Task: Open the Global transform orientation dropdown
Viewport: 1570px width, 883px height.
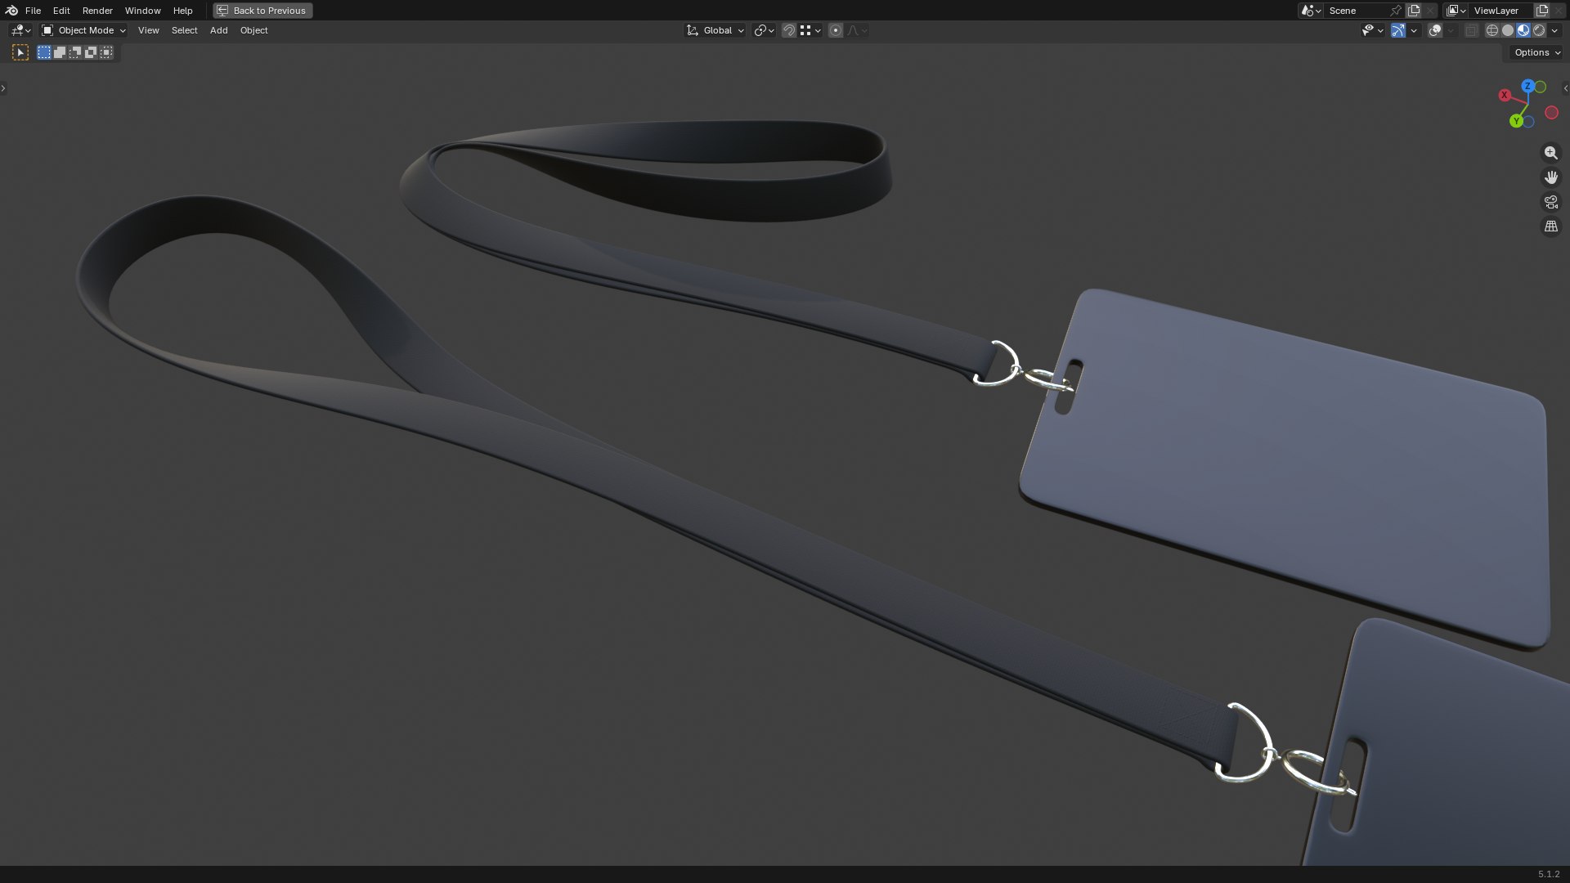Action: coord(715,30)
